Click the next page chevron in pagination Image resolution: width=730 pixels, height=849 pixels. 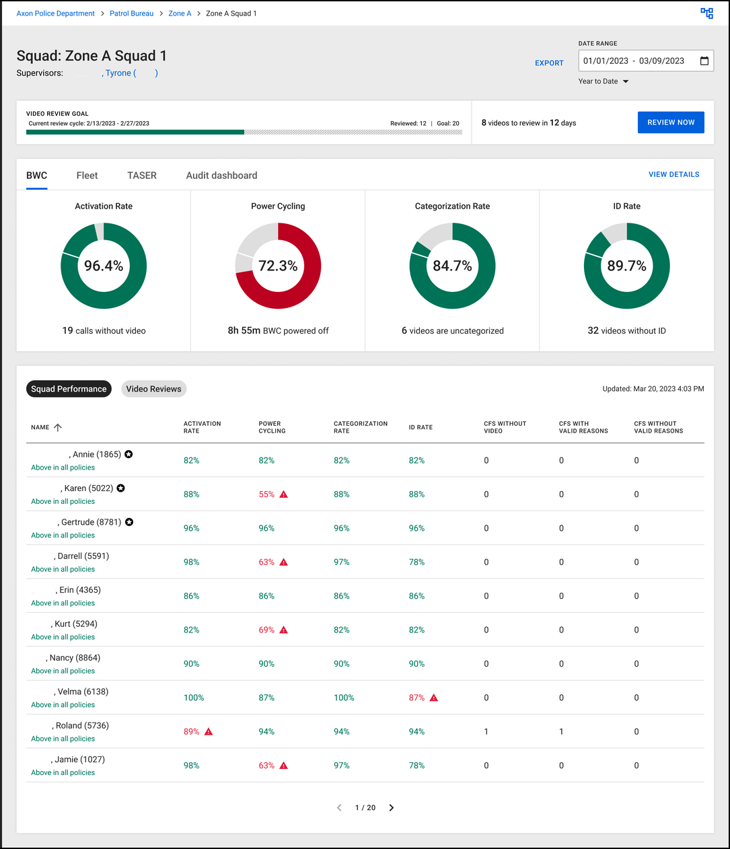(391, 807)
